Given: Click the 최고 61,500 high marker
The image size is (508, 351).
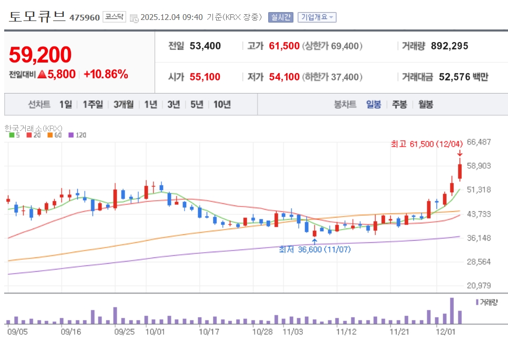Looking at the screenshot, I should (426, 143).
